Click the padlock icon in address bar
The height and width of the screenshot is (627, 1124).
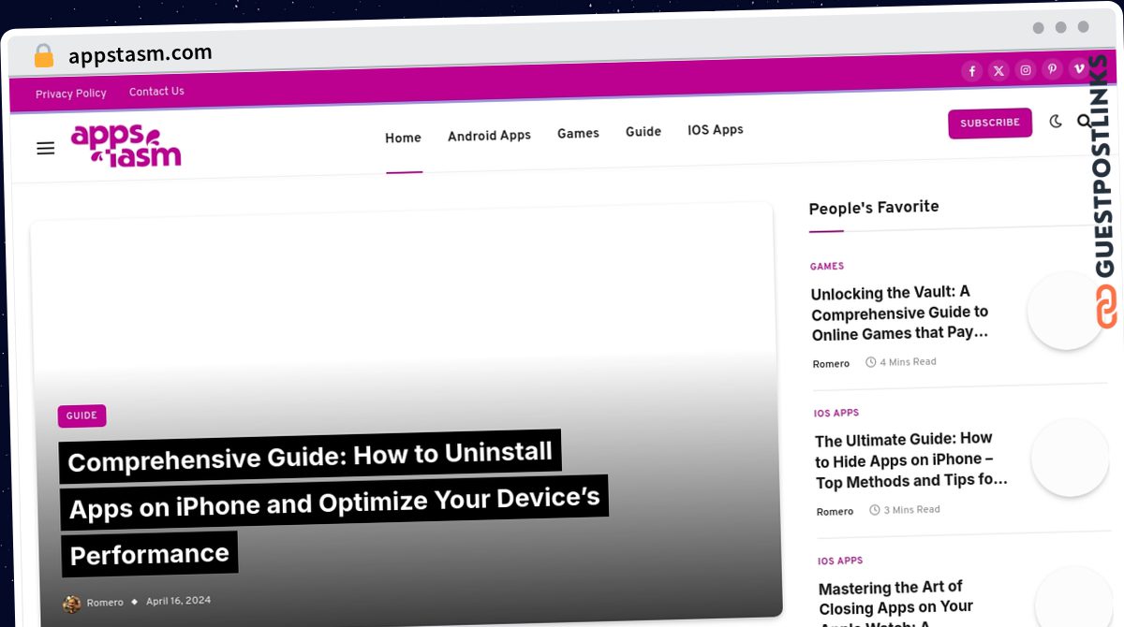44,56
